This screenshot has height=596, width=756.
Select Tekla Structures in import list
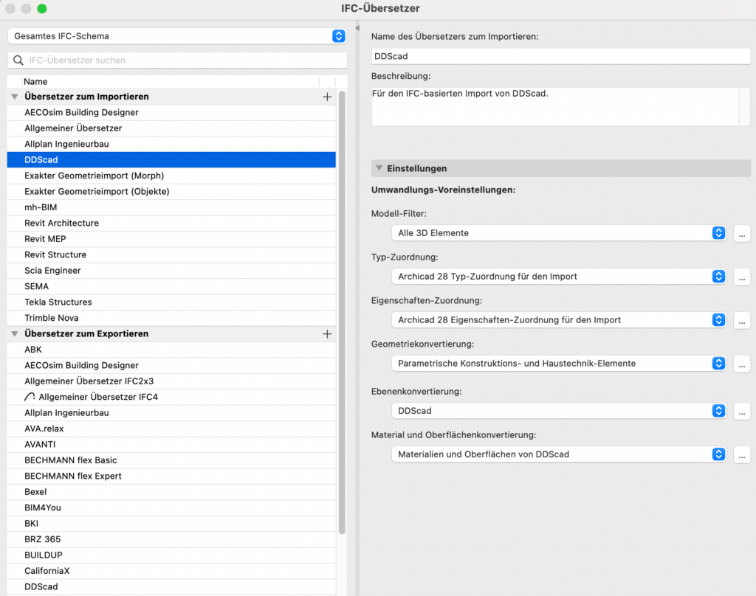point(58,302)
